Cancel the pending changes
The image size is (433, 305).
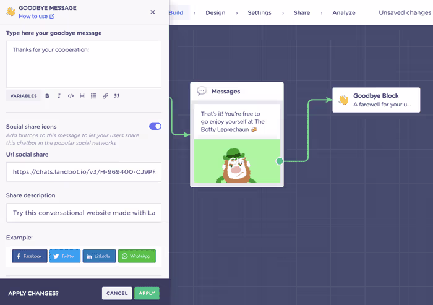(x=117, y=293)
